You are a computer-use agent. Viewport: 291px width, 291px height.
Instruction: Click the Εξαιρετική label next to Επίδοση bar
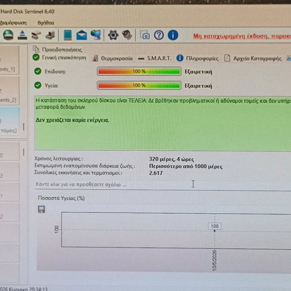point(198,72)
